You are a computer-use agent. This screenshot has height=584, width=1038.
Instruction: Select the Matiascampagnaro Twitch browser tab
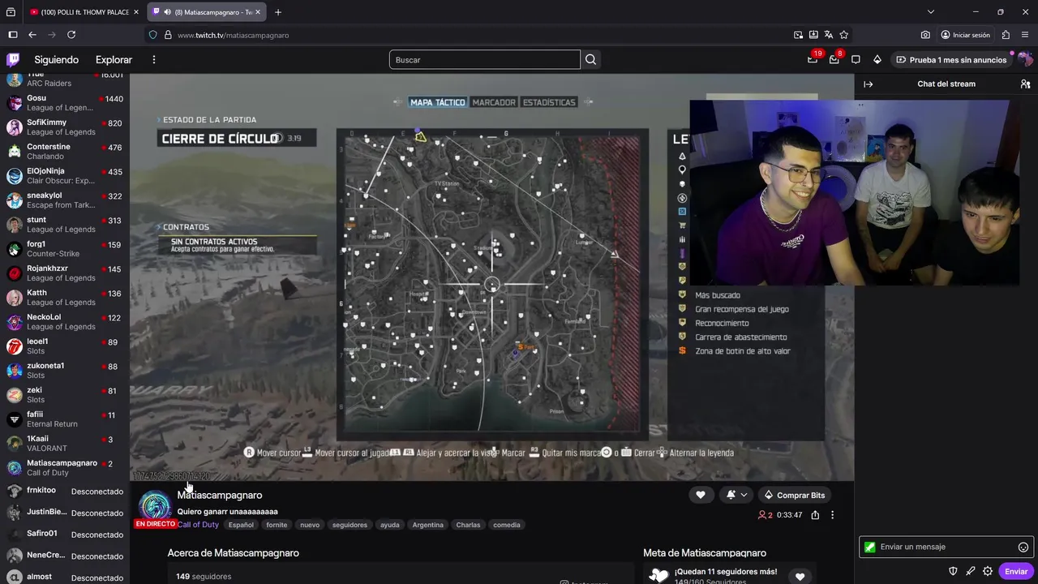point(208,12)
